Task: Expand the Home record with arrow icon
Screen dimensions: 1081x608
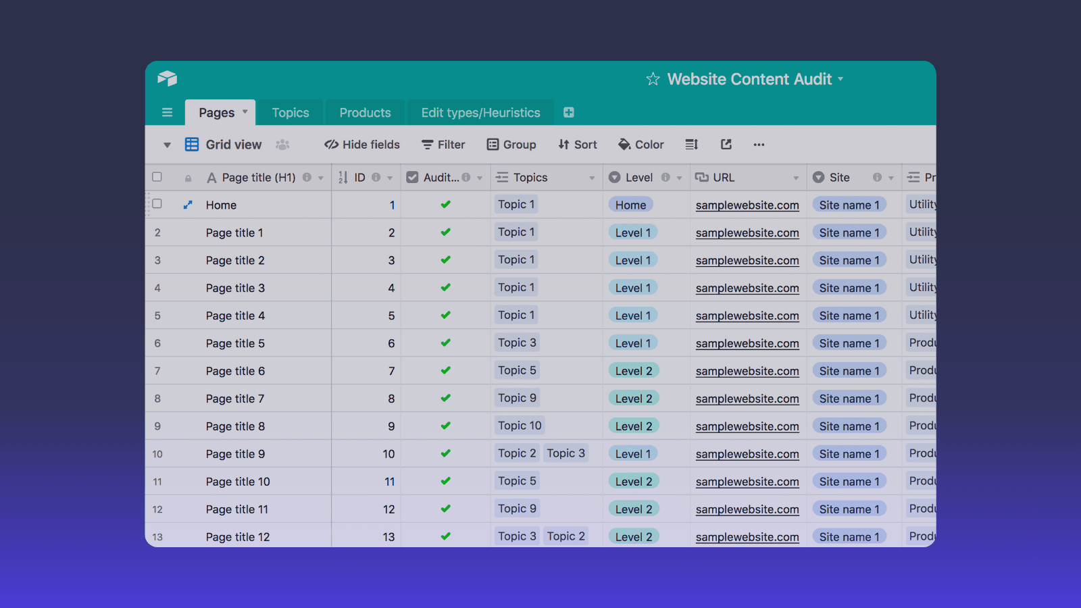Action: click(188, 205)
